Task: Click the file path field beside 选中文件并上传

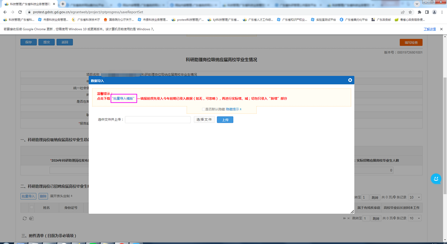Action: (x=158, y=120)
